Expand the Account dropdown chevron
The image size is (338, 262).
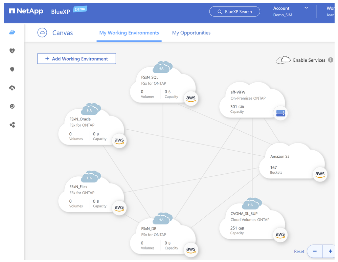pos(306,8)
